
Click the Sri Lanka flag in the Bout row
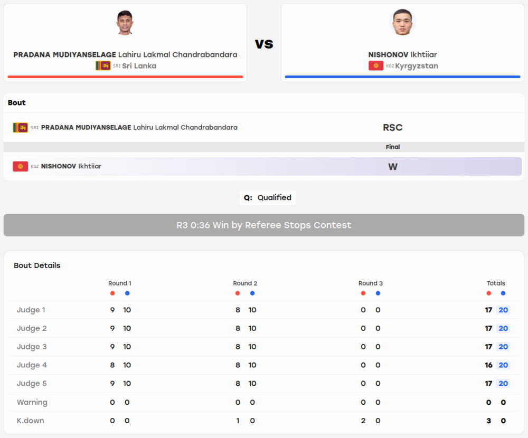click(20, 128)
